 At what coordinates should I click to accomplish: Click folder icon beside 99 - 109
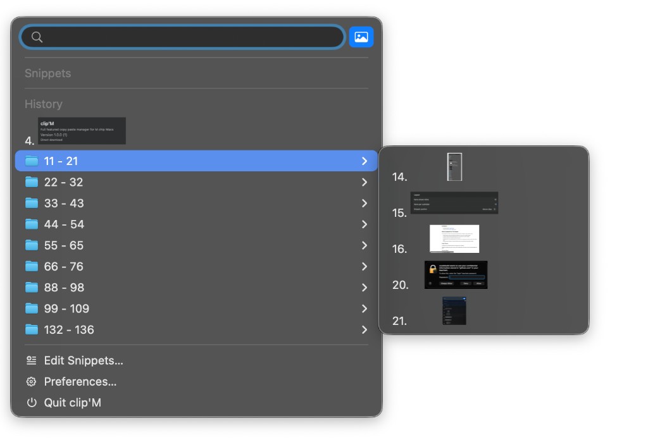32,309
